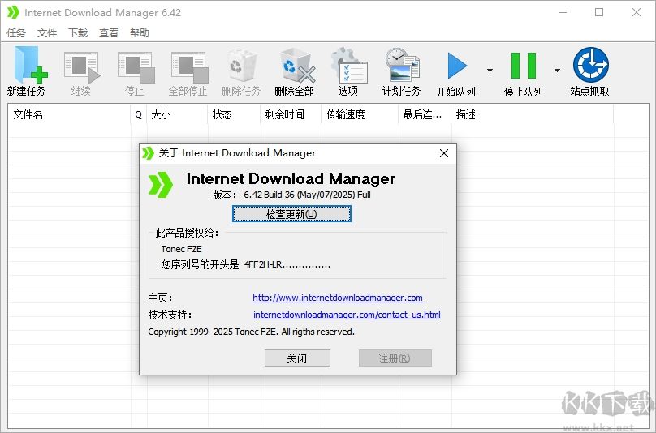
Task: Open the 计划任务 (Scheduler) icon
Action: pos(401,66)
